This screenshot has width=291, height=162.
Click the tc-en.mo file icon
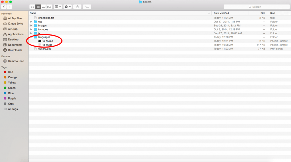tap(40, 41)
